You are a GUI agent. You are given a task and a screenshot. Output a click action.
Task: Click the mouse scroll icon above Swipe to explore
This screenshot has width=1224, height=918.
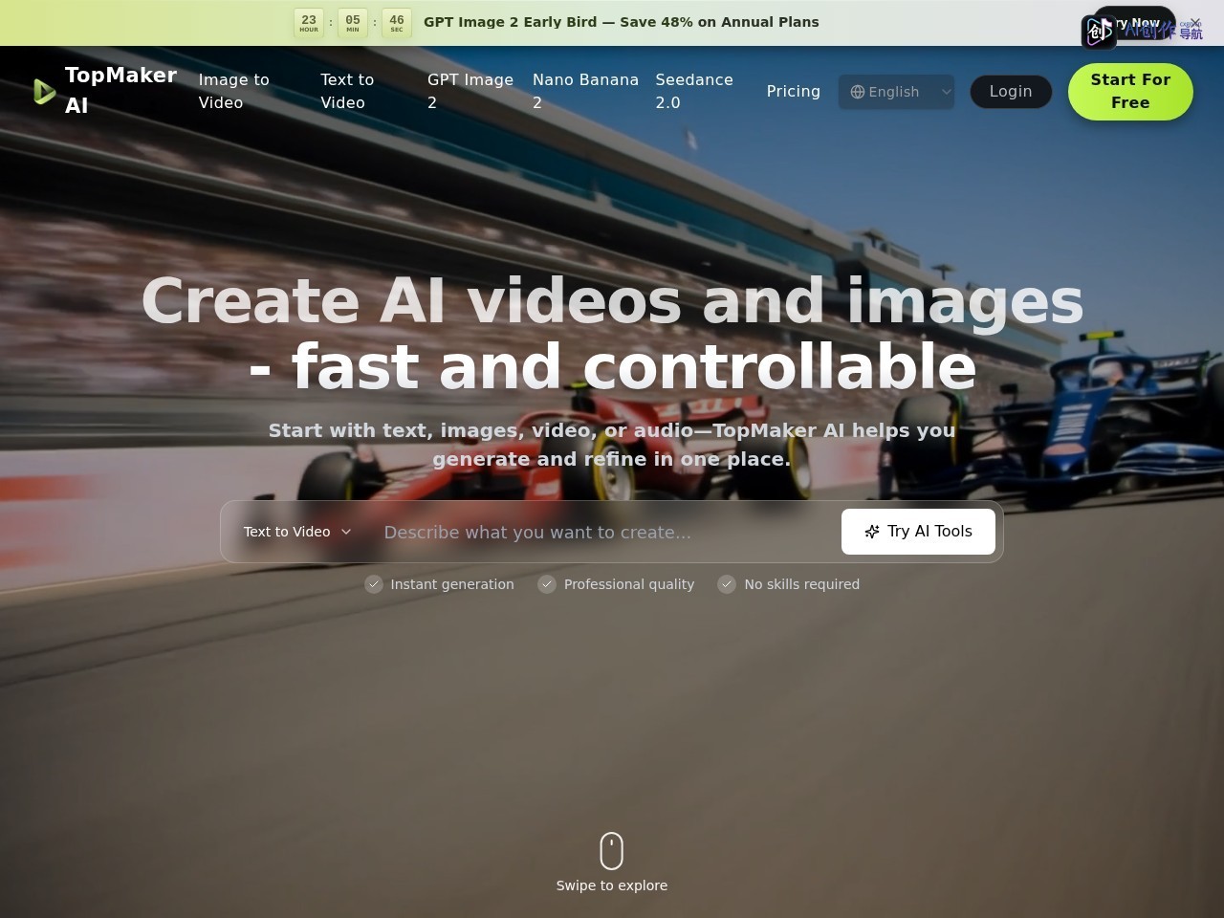coord(612,850)
